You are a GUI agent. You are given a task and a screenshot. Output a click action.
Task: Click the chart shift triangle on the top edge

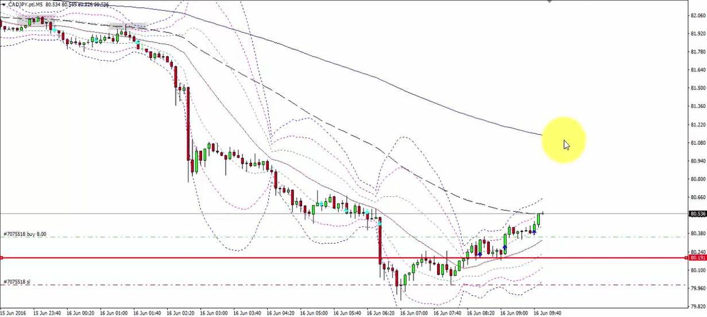[550, 2]
